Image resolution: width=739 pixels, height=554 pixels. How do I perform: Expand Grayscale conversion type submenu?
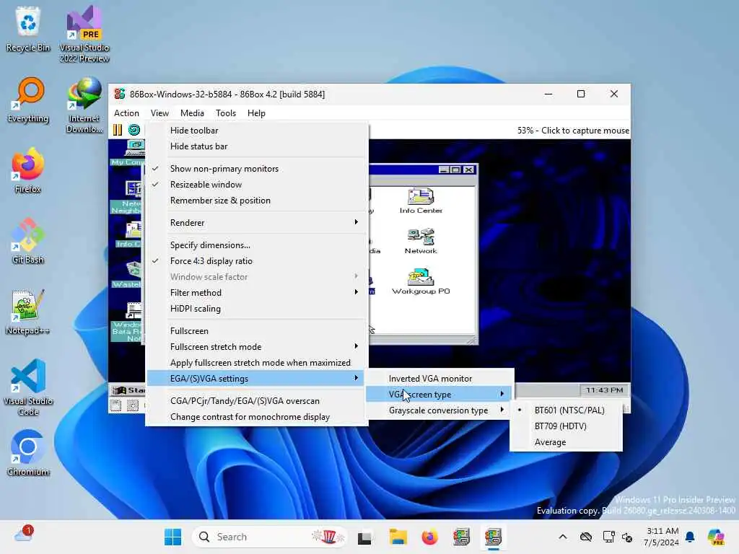(440, 410)
